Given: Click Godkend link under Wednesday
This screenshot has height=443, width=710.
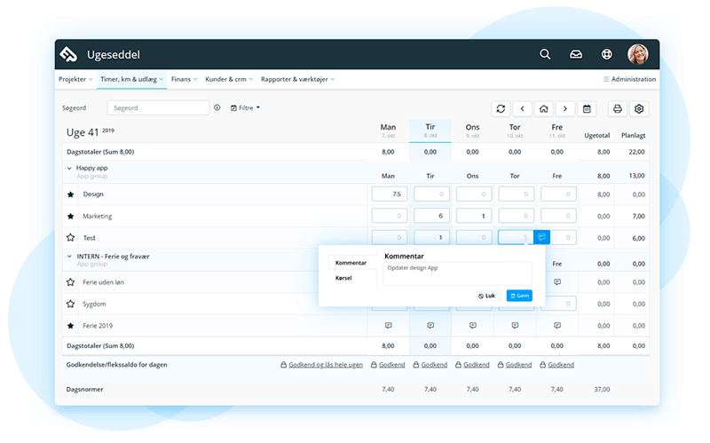Looking at the screenshot, I should (x=472, y=365).
